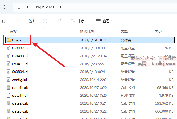This screenshot has width=177, height=119.
Task: Click the date 2021/5/19 18:14
Action: pos(93,40)
